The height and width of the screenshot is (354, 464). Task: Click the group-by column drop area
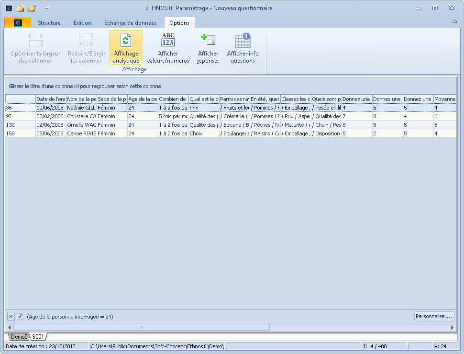point(231,86)
